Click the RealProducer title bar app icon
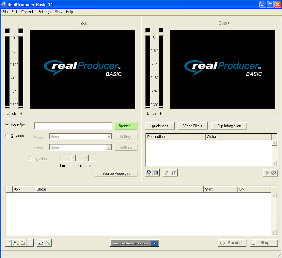This screenshot has width=282, height=258. pyautogui.click(x=4, y=4)
